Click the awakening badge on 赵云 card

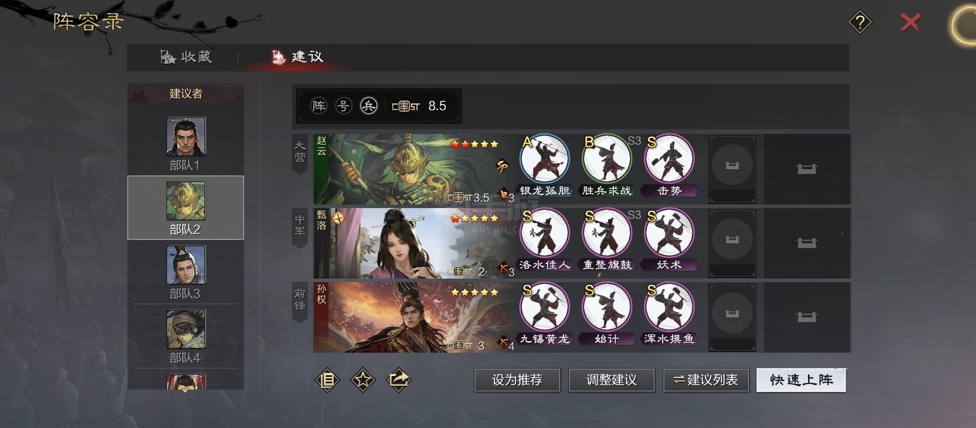(x=502, y=166)
